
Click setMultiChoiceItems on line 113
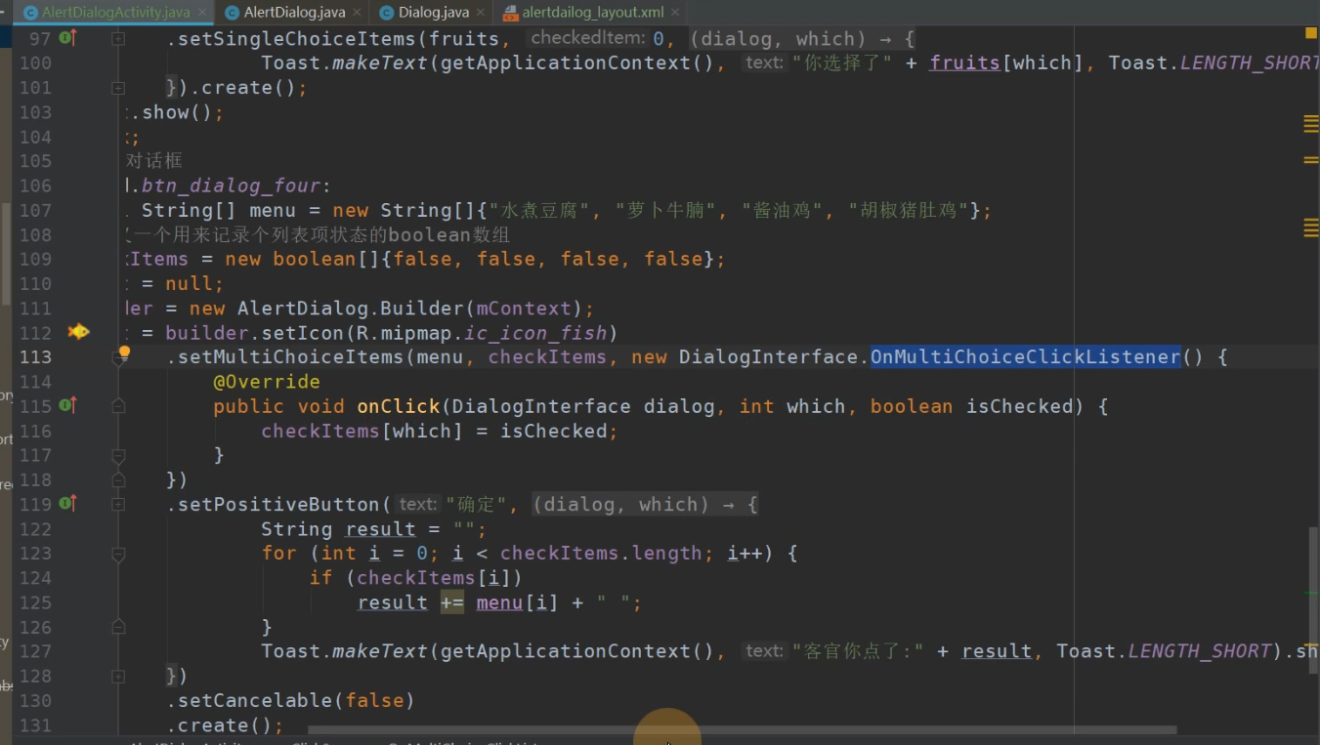291,357
